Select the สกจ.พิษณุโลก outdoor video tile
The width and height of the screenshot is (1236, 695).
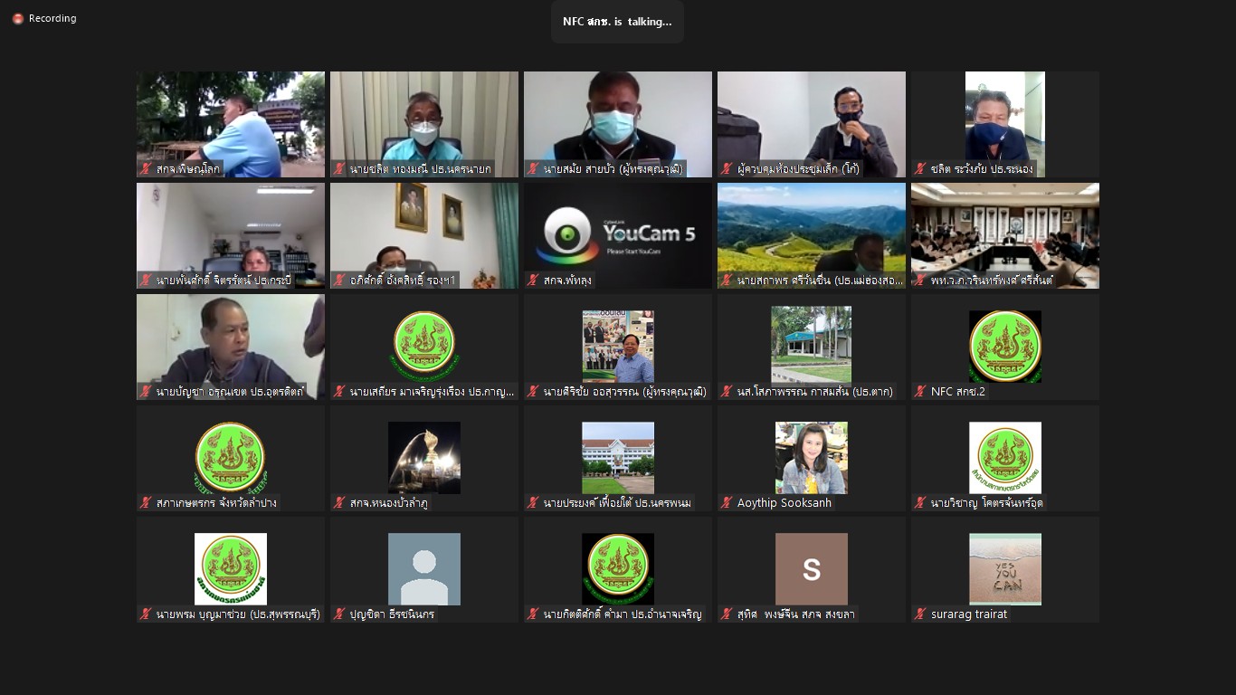pyautogui.click(x=231, y=124)
